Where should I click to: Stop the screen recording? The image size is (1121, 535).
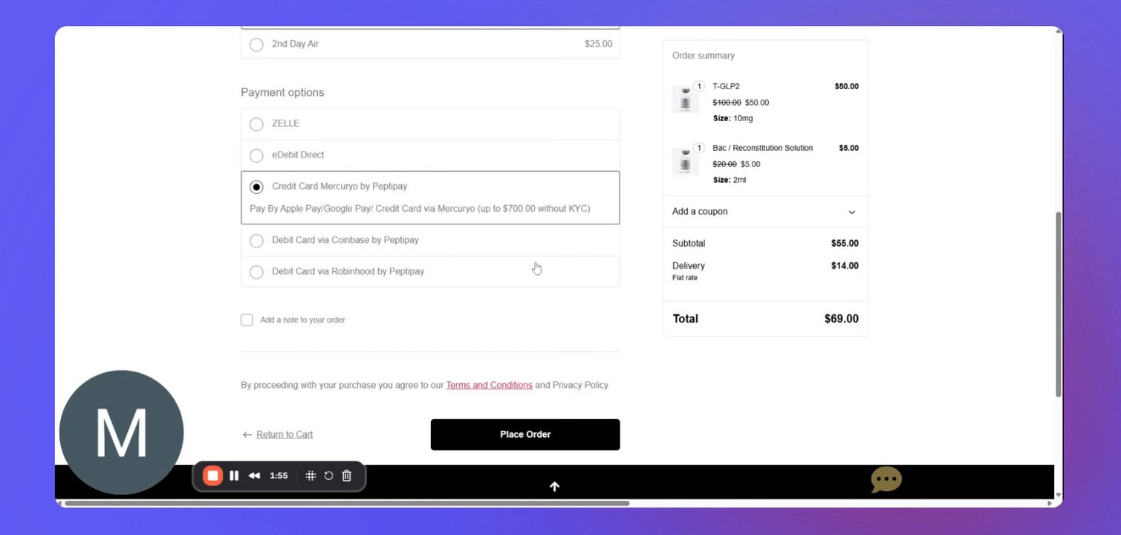(212, 476)
